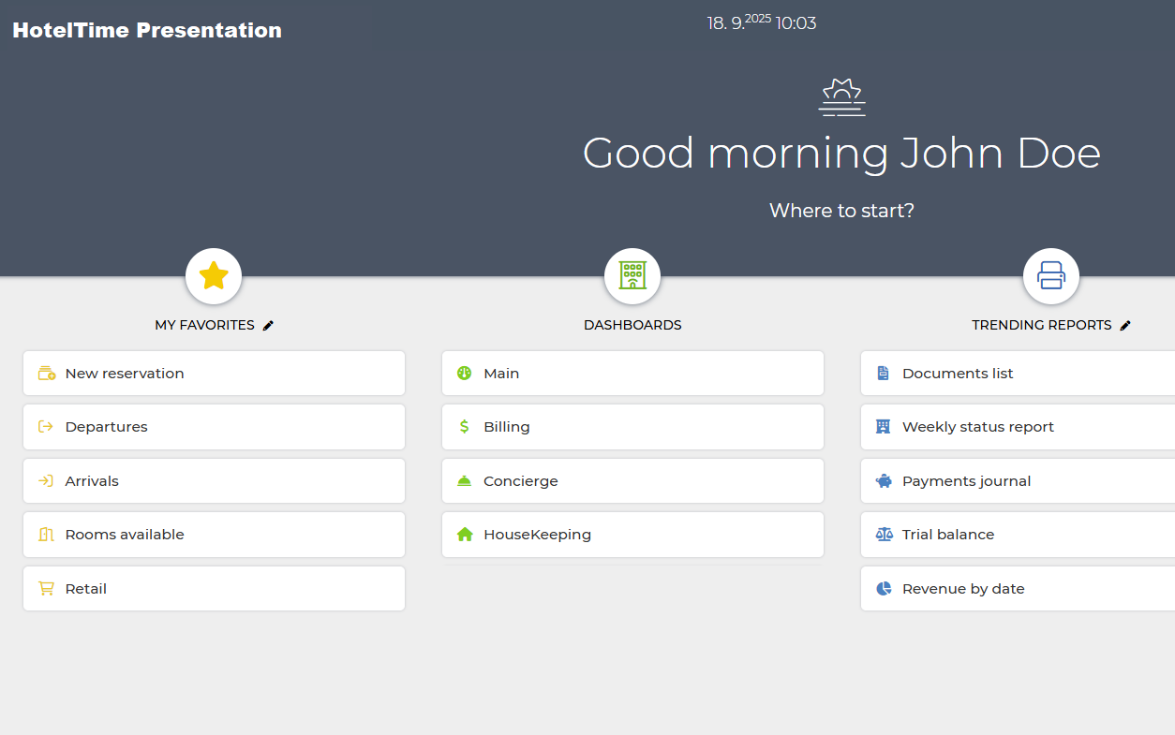Open Rooms available
The height and width of the screenshot is (735, 1175).
[214, 535]
